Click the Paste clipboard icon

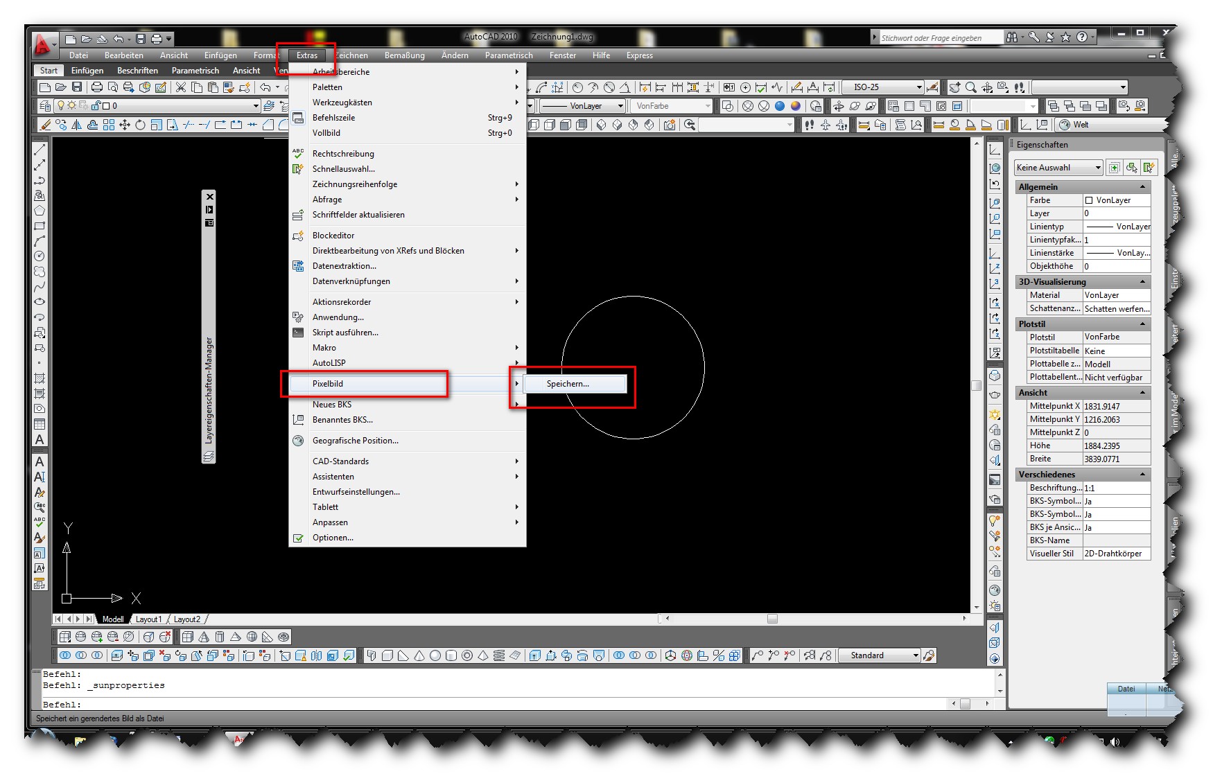tap(213, 87)
